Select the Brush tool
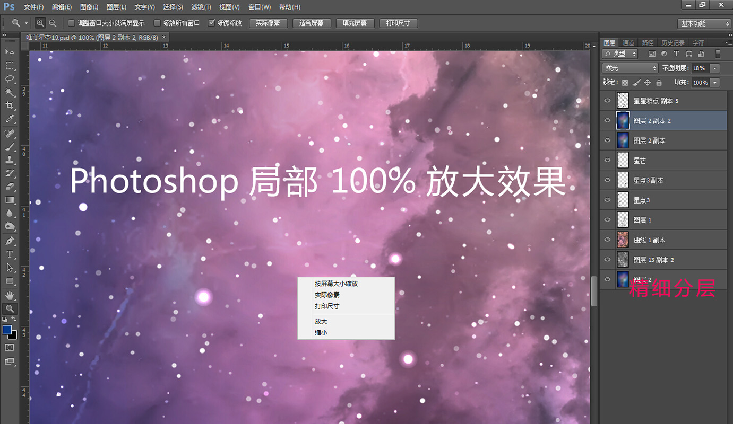The image size is (733, 424). point(10,147)
